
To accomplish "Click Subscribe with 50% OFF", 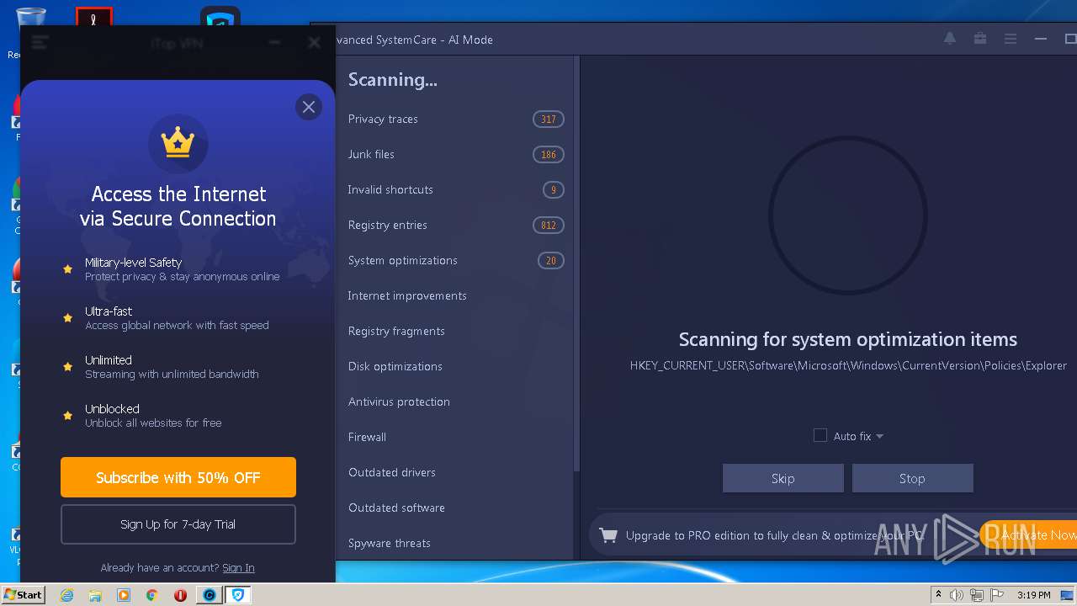I will (x=178, y=477).
